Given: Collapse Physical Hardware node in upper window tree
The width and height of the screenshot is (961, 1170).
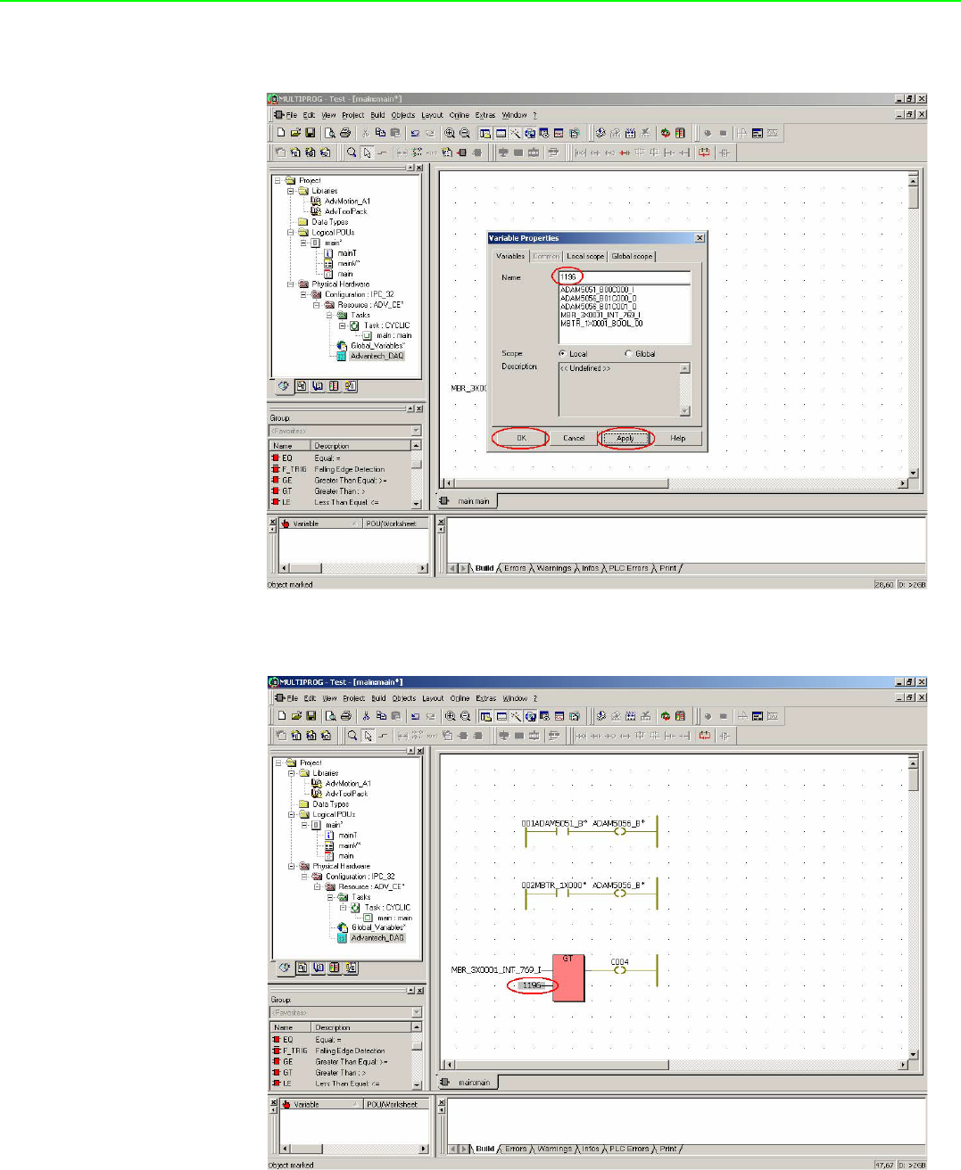Looking at the screenshot, I should click(x=291, y=284).
